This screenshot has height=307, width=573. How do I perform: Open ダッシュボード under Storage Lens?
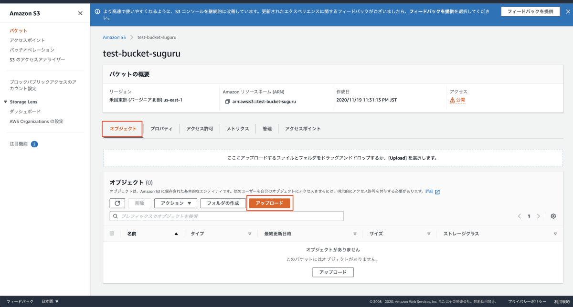point(25,112)
